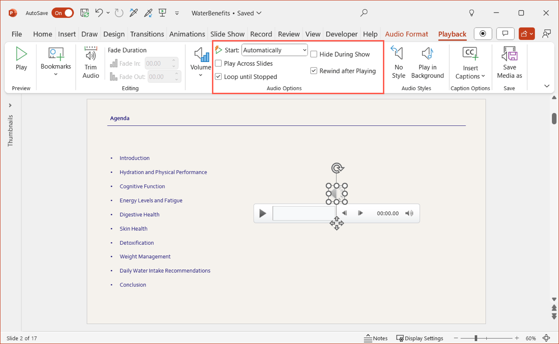Open the ribbon Record tab

point(261,34)
